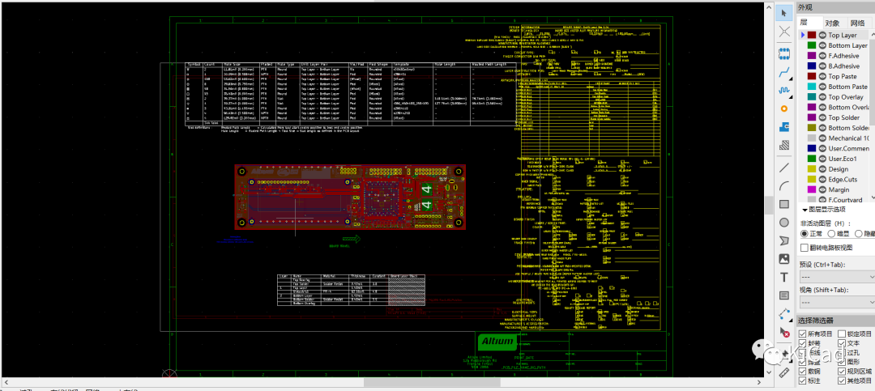The width and height of the screenshot is (875, 391).
Task: Toggle 图形 selection filter checkbox
Action: pos(842,362)
